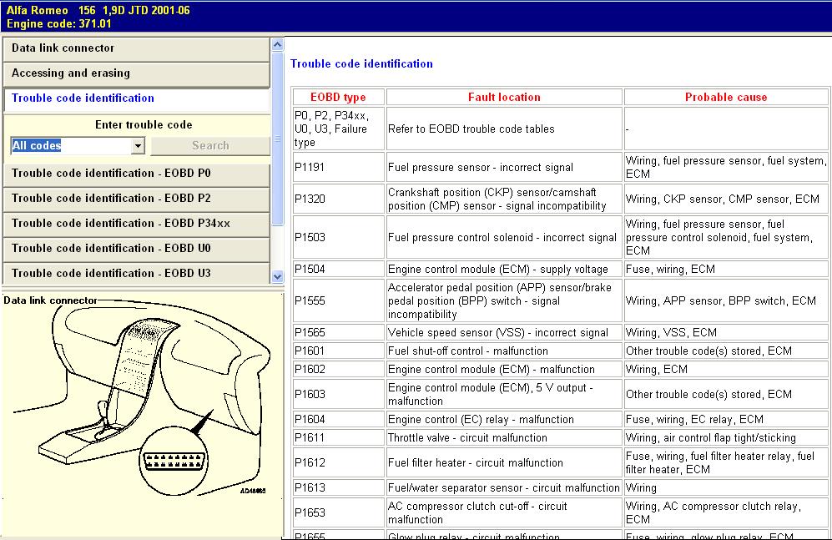
Task: Select the P1601 code cell
Action: (338, 351)
